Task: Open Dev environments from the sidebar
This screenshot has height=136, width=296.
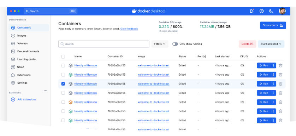Action: [x=28, y=51]
